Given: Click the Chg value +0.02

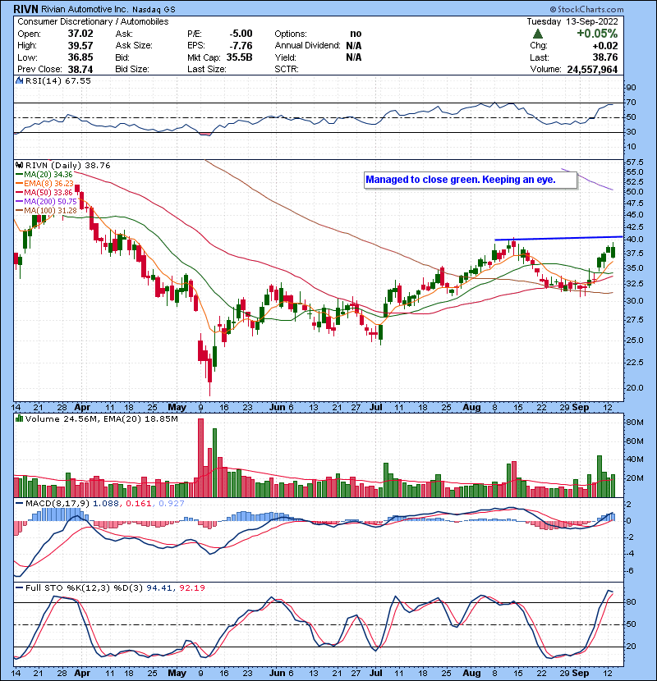Looking at the screenshot, I should pyautogui.click(x=604, y=46).
